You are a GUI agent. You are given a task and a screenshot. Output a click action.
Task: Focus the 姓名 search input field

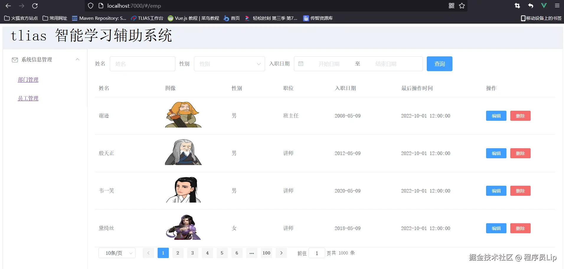143,64
